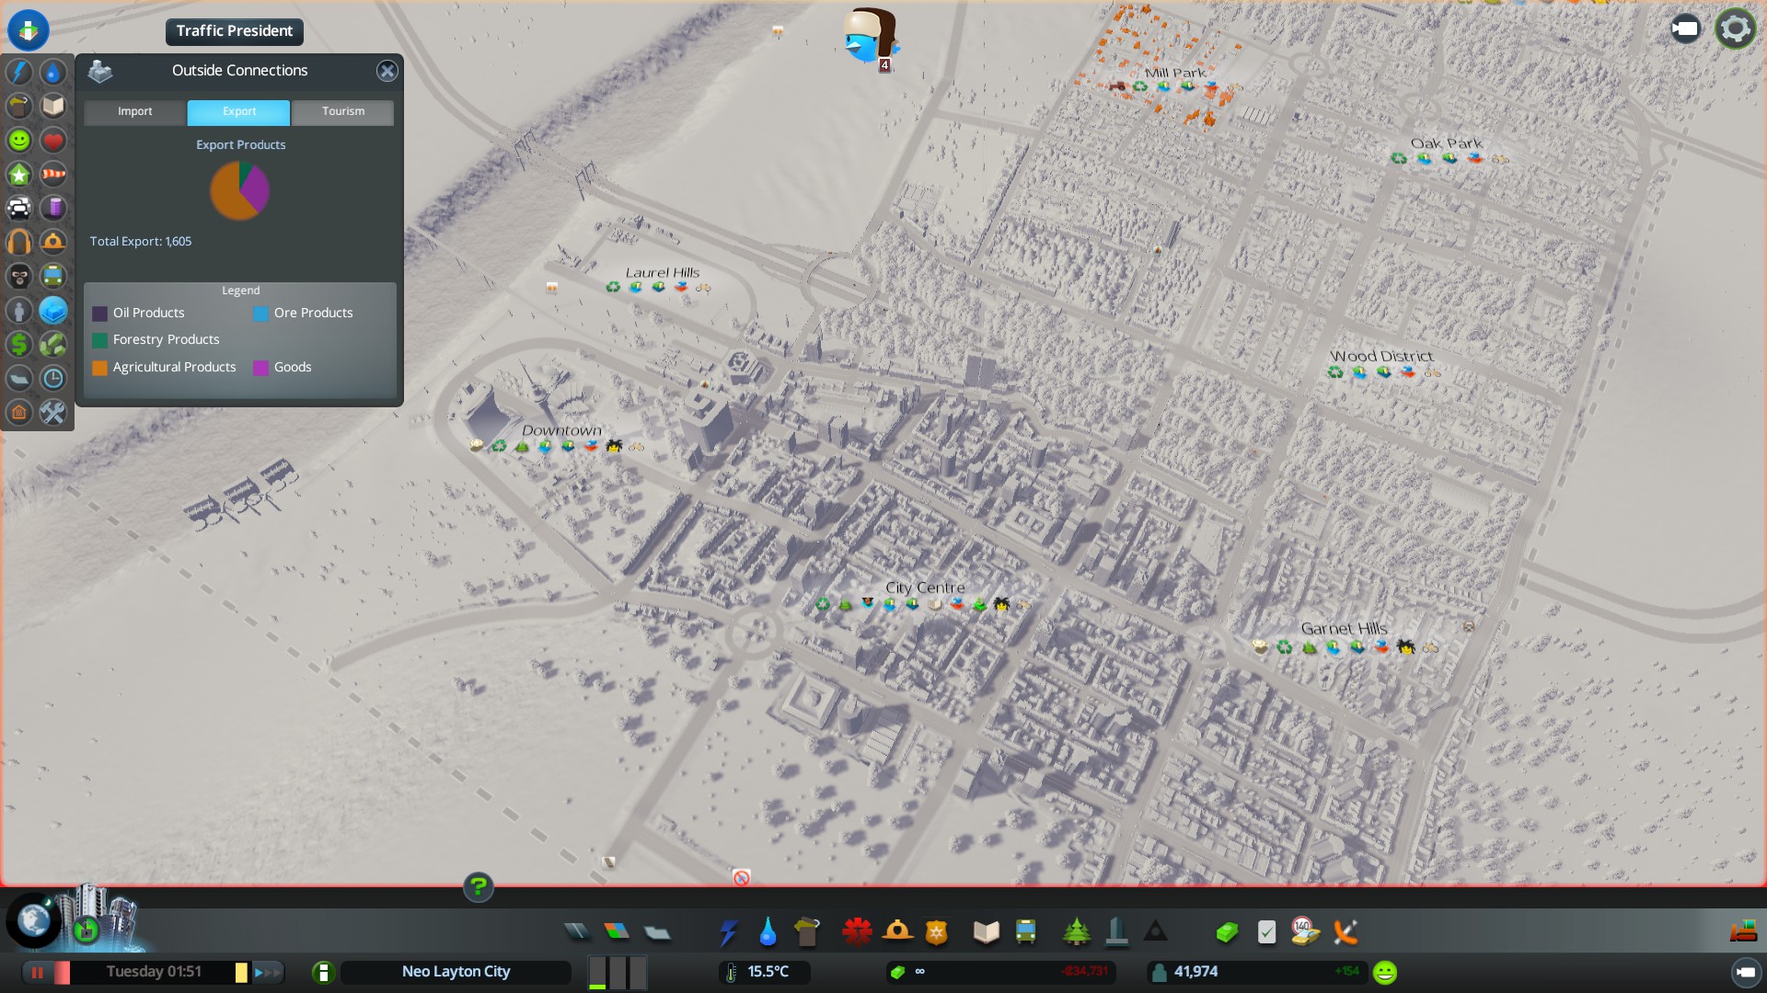Switch to the Import tab
The image size is (1767, 993).
pos(134,111)
